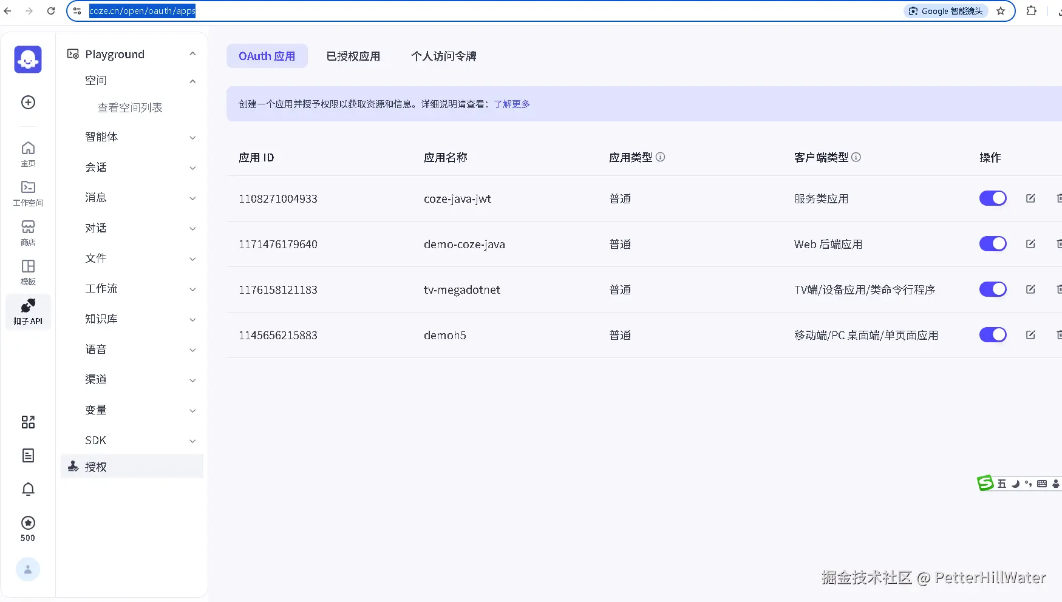Open the 了解更多 link
Image resolution: width=1062 pixels, height=602 pixels.
(512, 104)
